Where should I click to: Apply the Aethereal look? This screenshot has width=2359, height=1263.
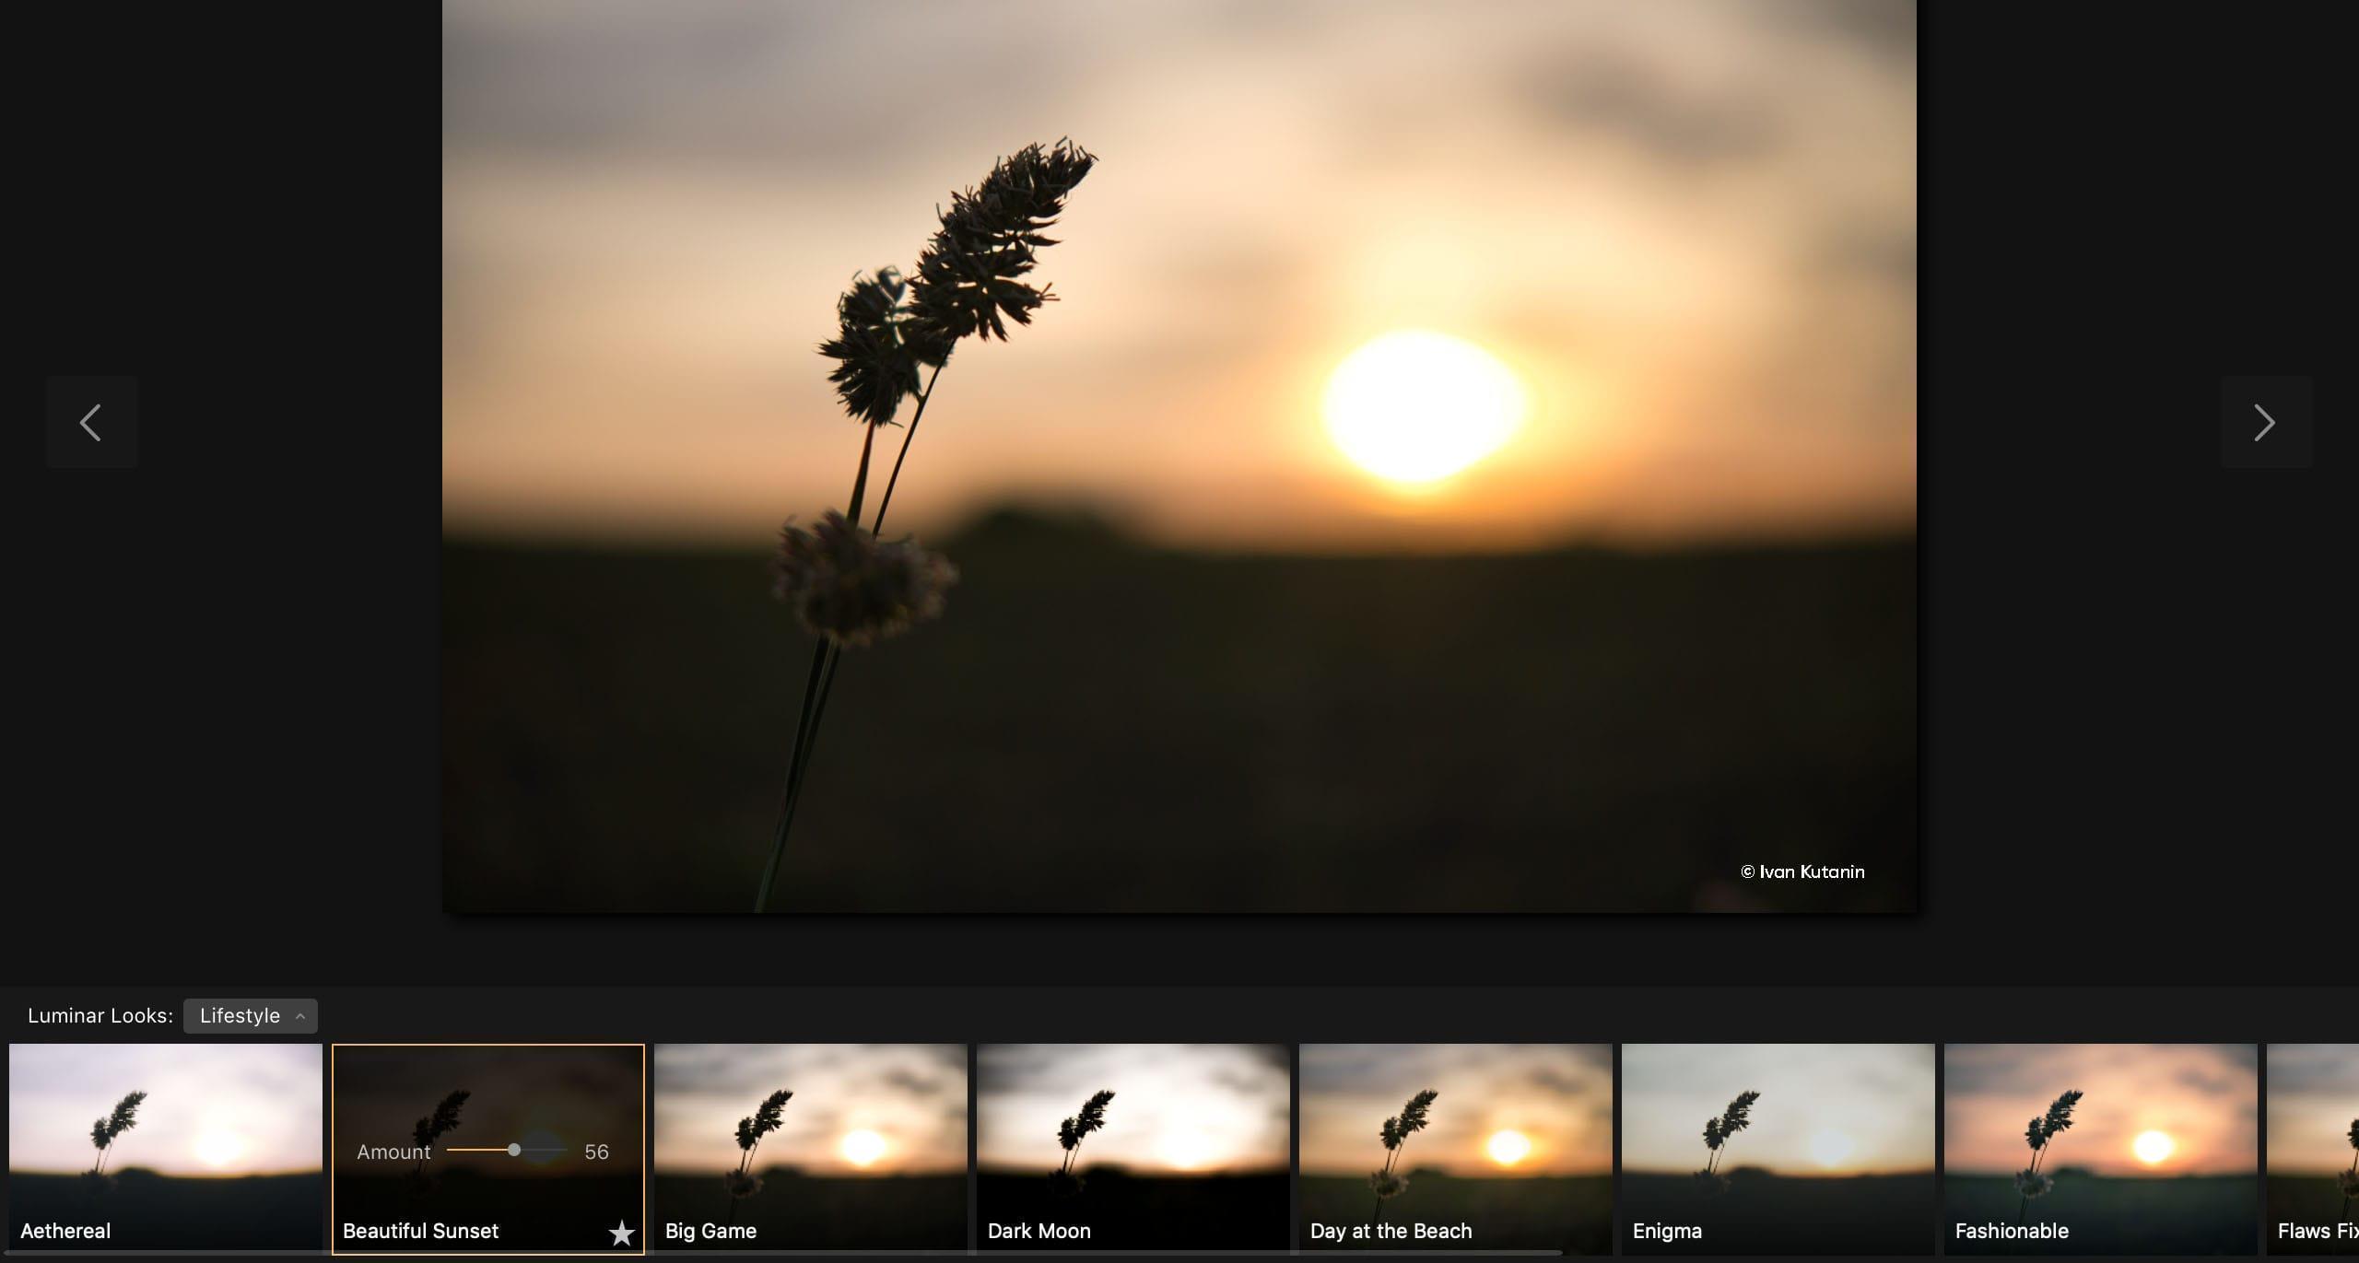[166, 1133]
